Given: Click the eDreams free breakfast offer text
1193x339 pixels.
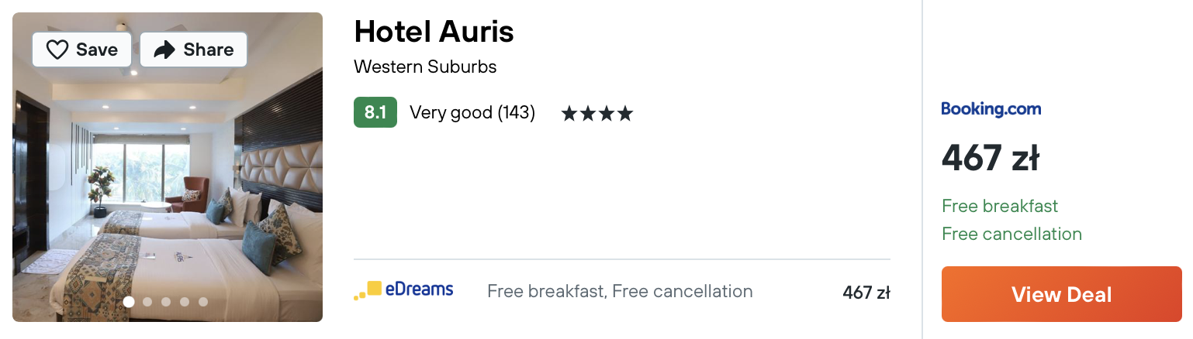Looking at the screenshot, I should (620, 292).
